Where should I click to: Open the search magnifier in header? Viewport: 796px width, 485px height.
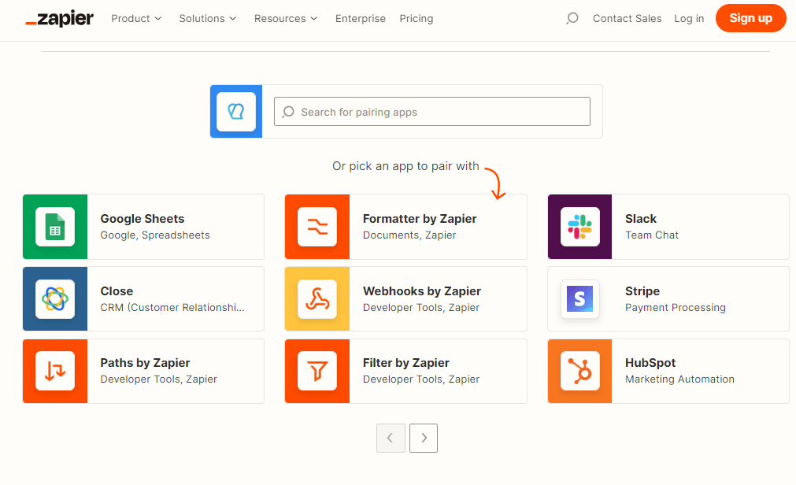[x=572, y=18]
